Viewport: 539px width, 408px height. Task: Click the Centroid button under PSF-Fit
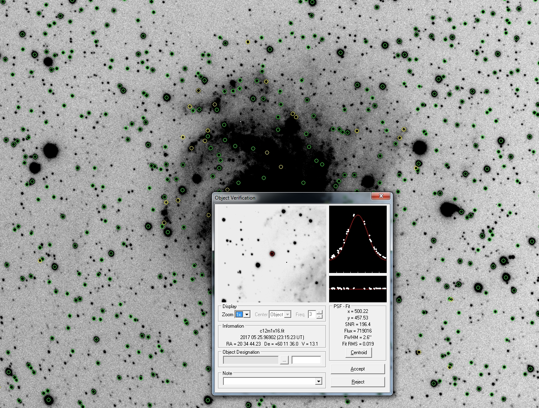click(359, 353)
